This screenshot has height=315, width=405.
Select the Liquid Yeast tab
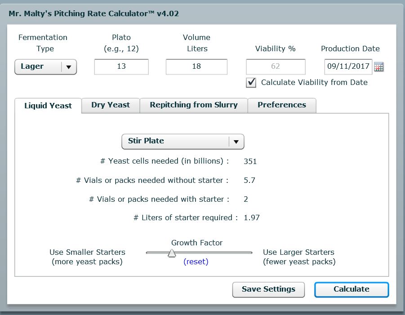coord(48,106)
